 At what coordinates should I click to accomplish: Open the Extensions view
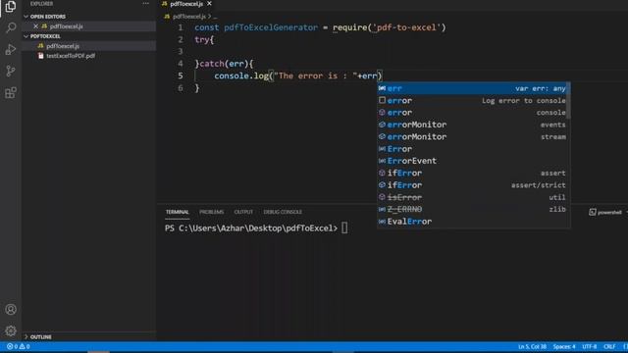[x=11, y=93]
